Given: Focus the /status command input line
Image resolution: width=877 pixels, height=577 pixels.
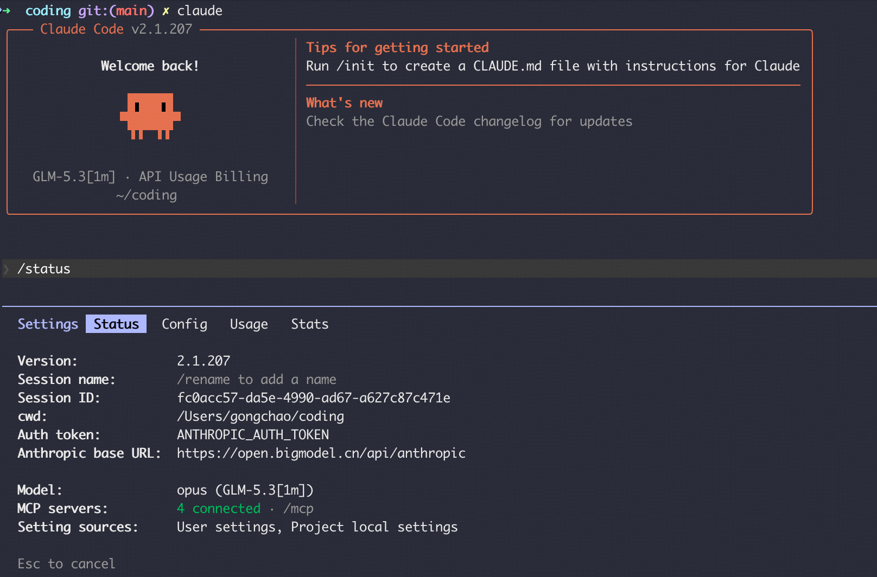Looking at the screenshot, I should (x=438, y=269).
